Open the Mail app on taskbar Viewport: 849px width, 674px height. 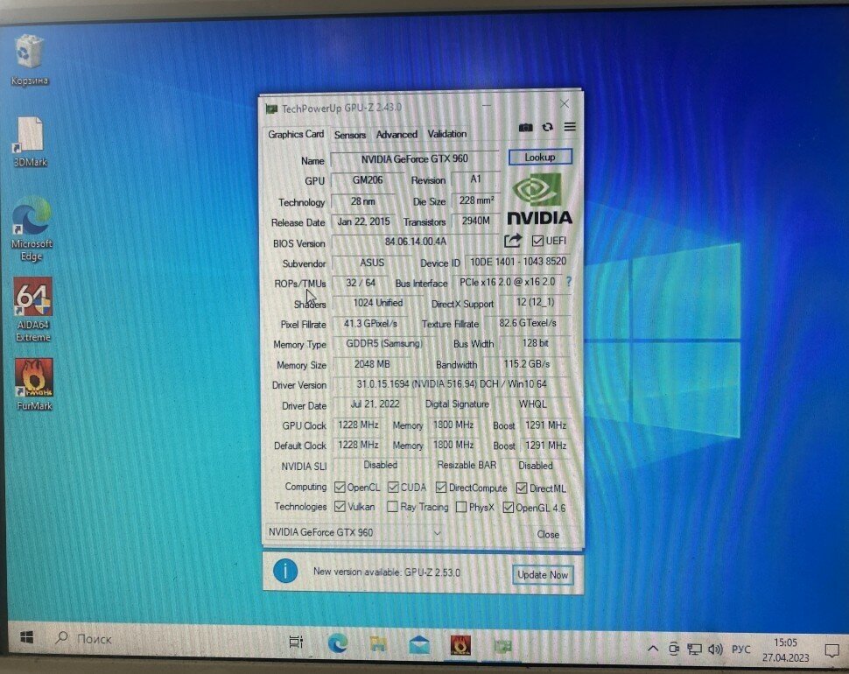[x=419, y=644]
